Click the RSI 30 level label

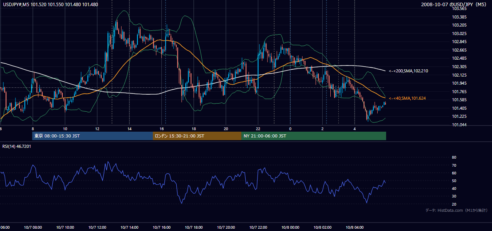click(x=454, y=196)
